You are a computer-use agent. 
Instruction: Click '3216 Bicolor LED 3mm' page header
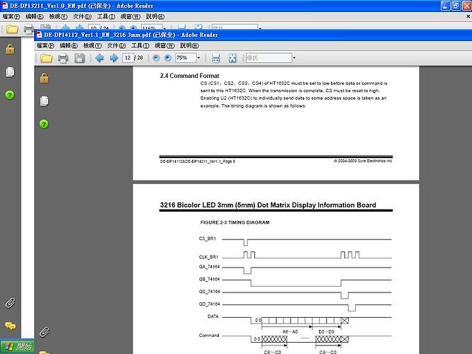pos(268,205)
